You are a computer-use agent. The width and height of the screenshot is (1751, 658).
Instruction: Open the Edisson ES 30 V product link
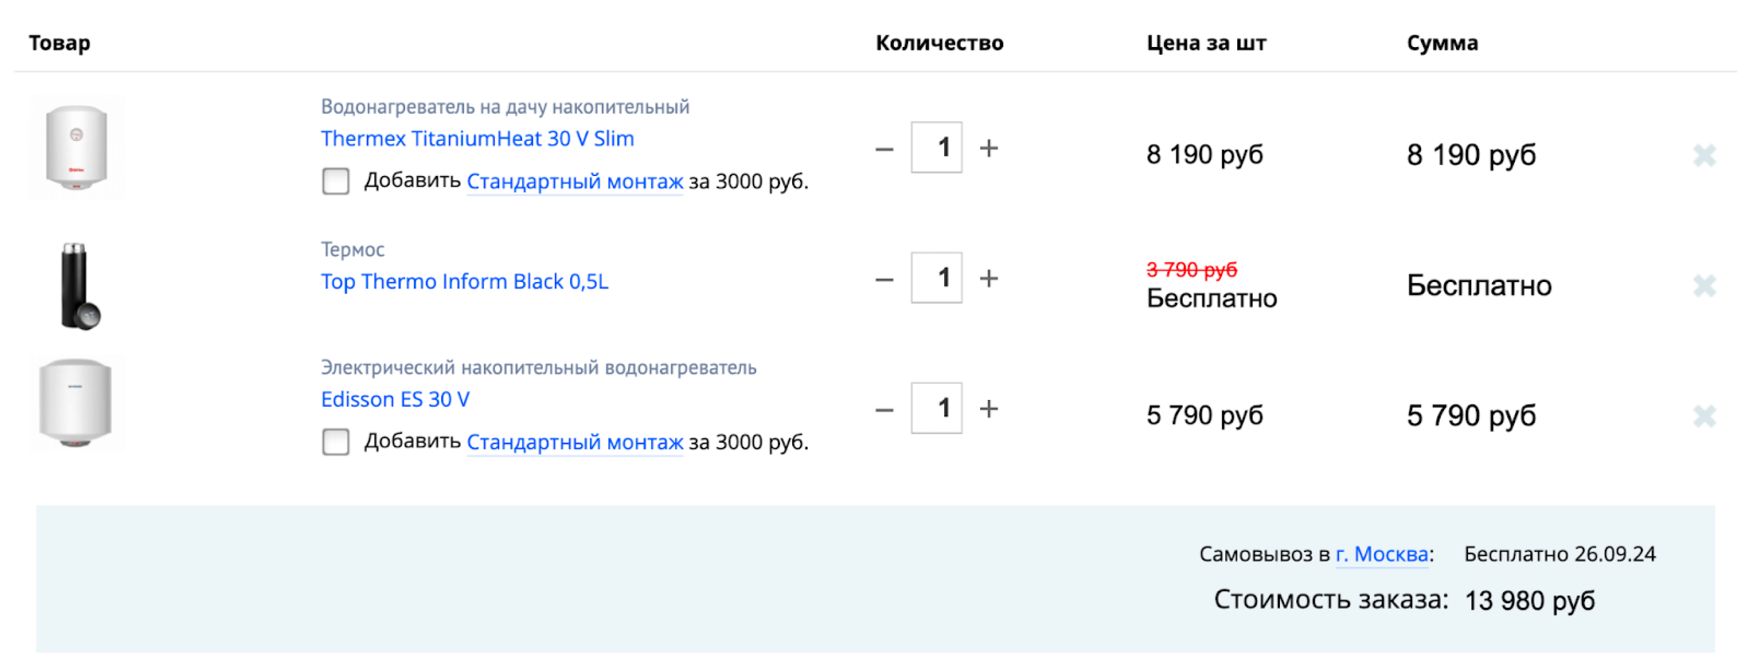point(395,399)
